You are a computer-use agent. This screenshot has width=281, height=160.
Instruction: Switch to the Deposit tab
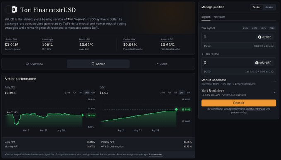click(x=206, y=17)
